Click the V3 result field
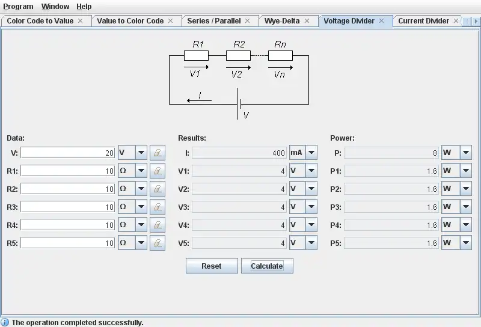 point(239,207)
